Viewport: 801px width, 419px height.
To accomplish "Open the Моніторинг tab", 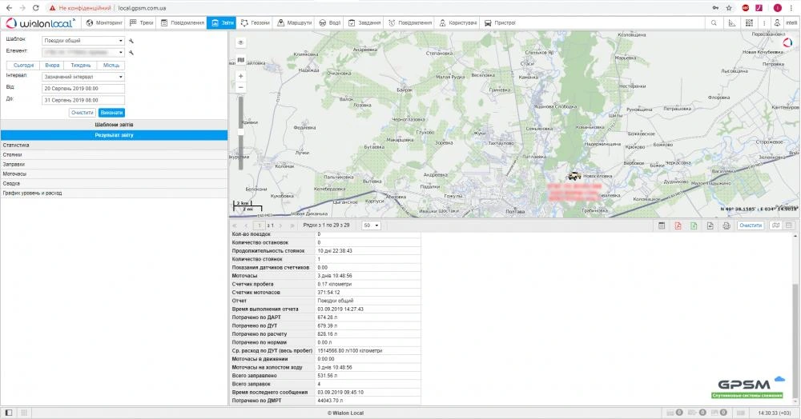I will click(105, 23).
